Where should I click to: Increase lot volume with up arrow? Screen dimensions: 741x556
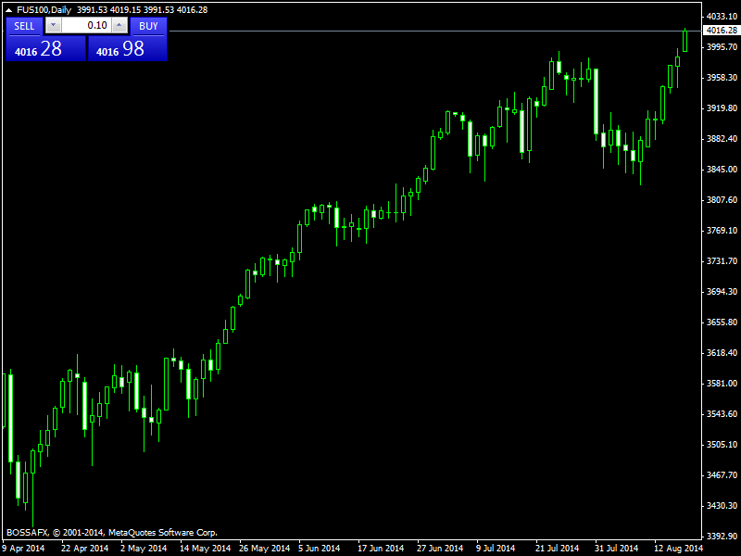pyautogui.click(x=119, y=26)
